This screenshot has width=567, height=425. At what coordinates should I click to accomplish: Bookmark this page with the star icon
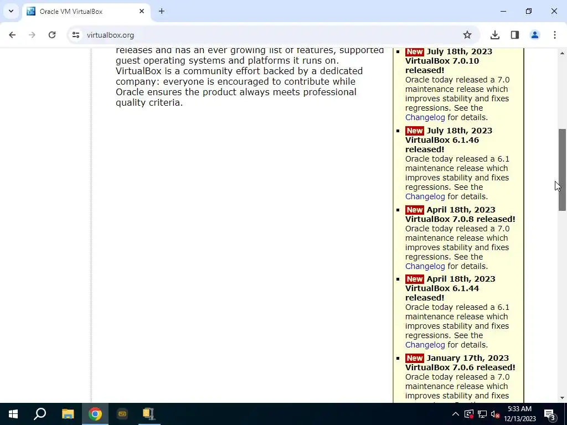[467, 35]
